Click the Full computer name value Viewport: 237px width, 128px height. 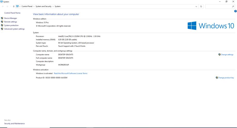click(x=66, y=58)
